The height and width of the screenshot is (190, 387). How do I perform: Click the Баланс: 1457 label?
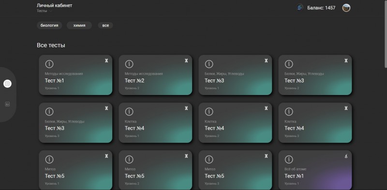[321, 8]
